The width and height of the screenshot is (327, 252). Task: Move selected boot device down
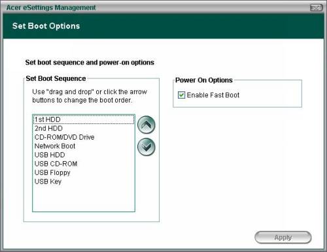(146, 147)
